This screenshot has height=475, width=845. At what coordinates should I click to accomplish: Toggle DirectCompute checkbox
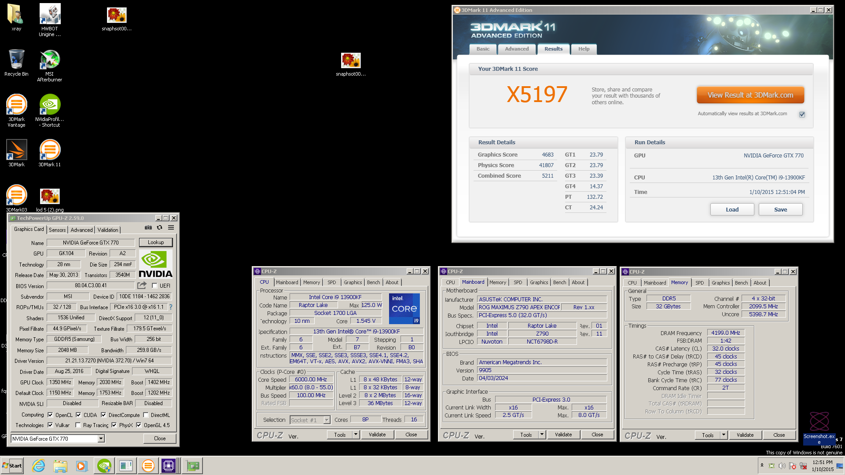tap(103, 415)
